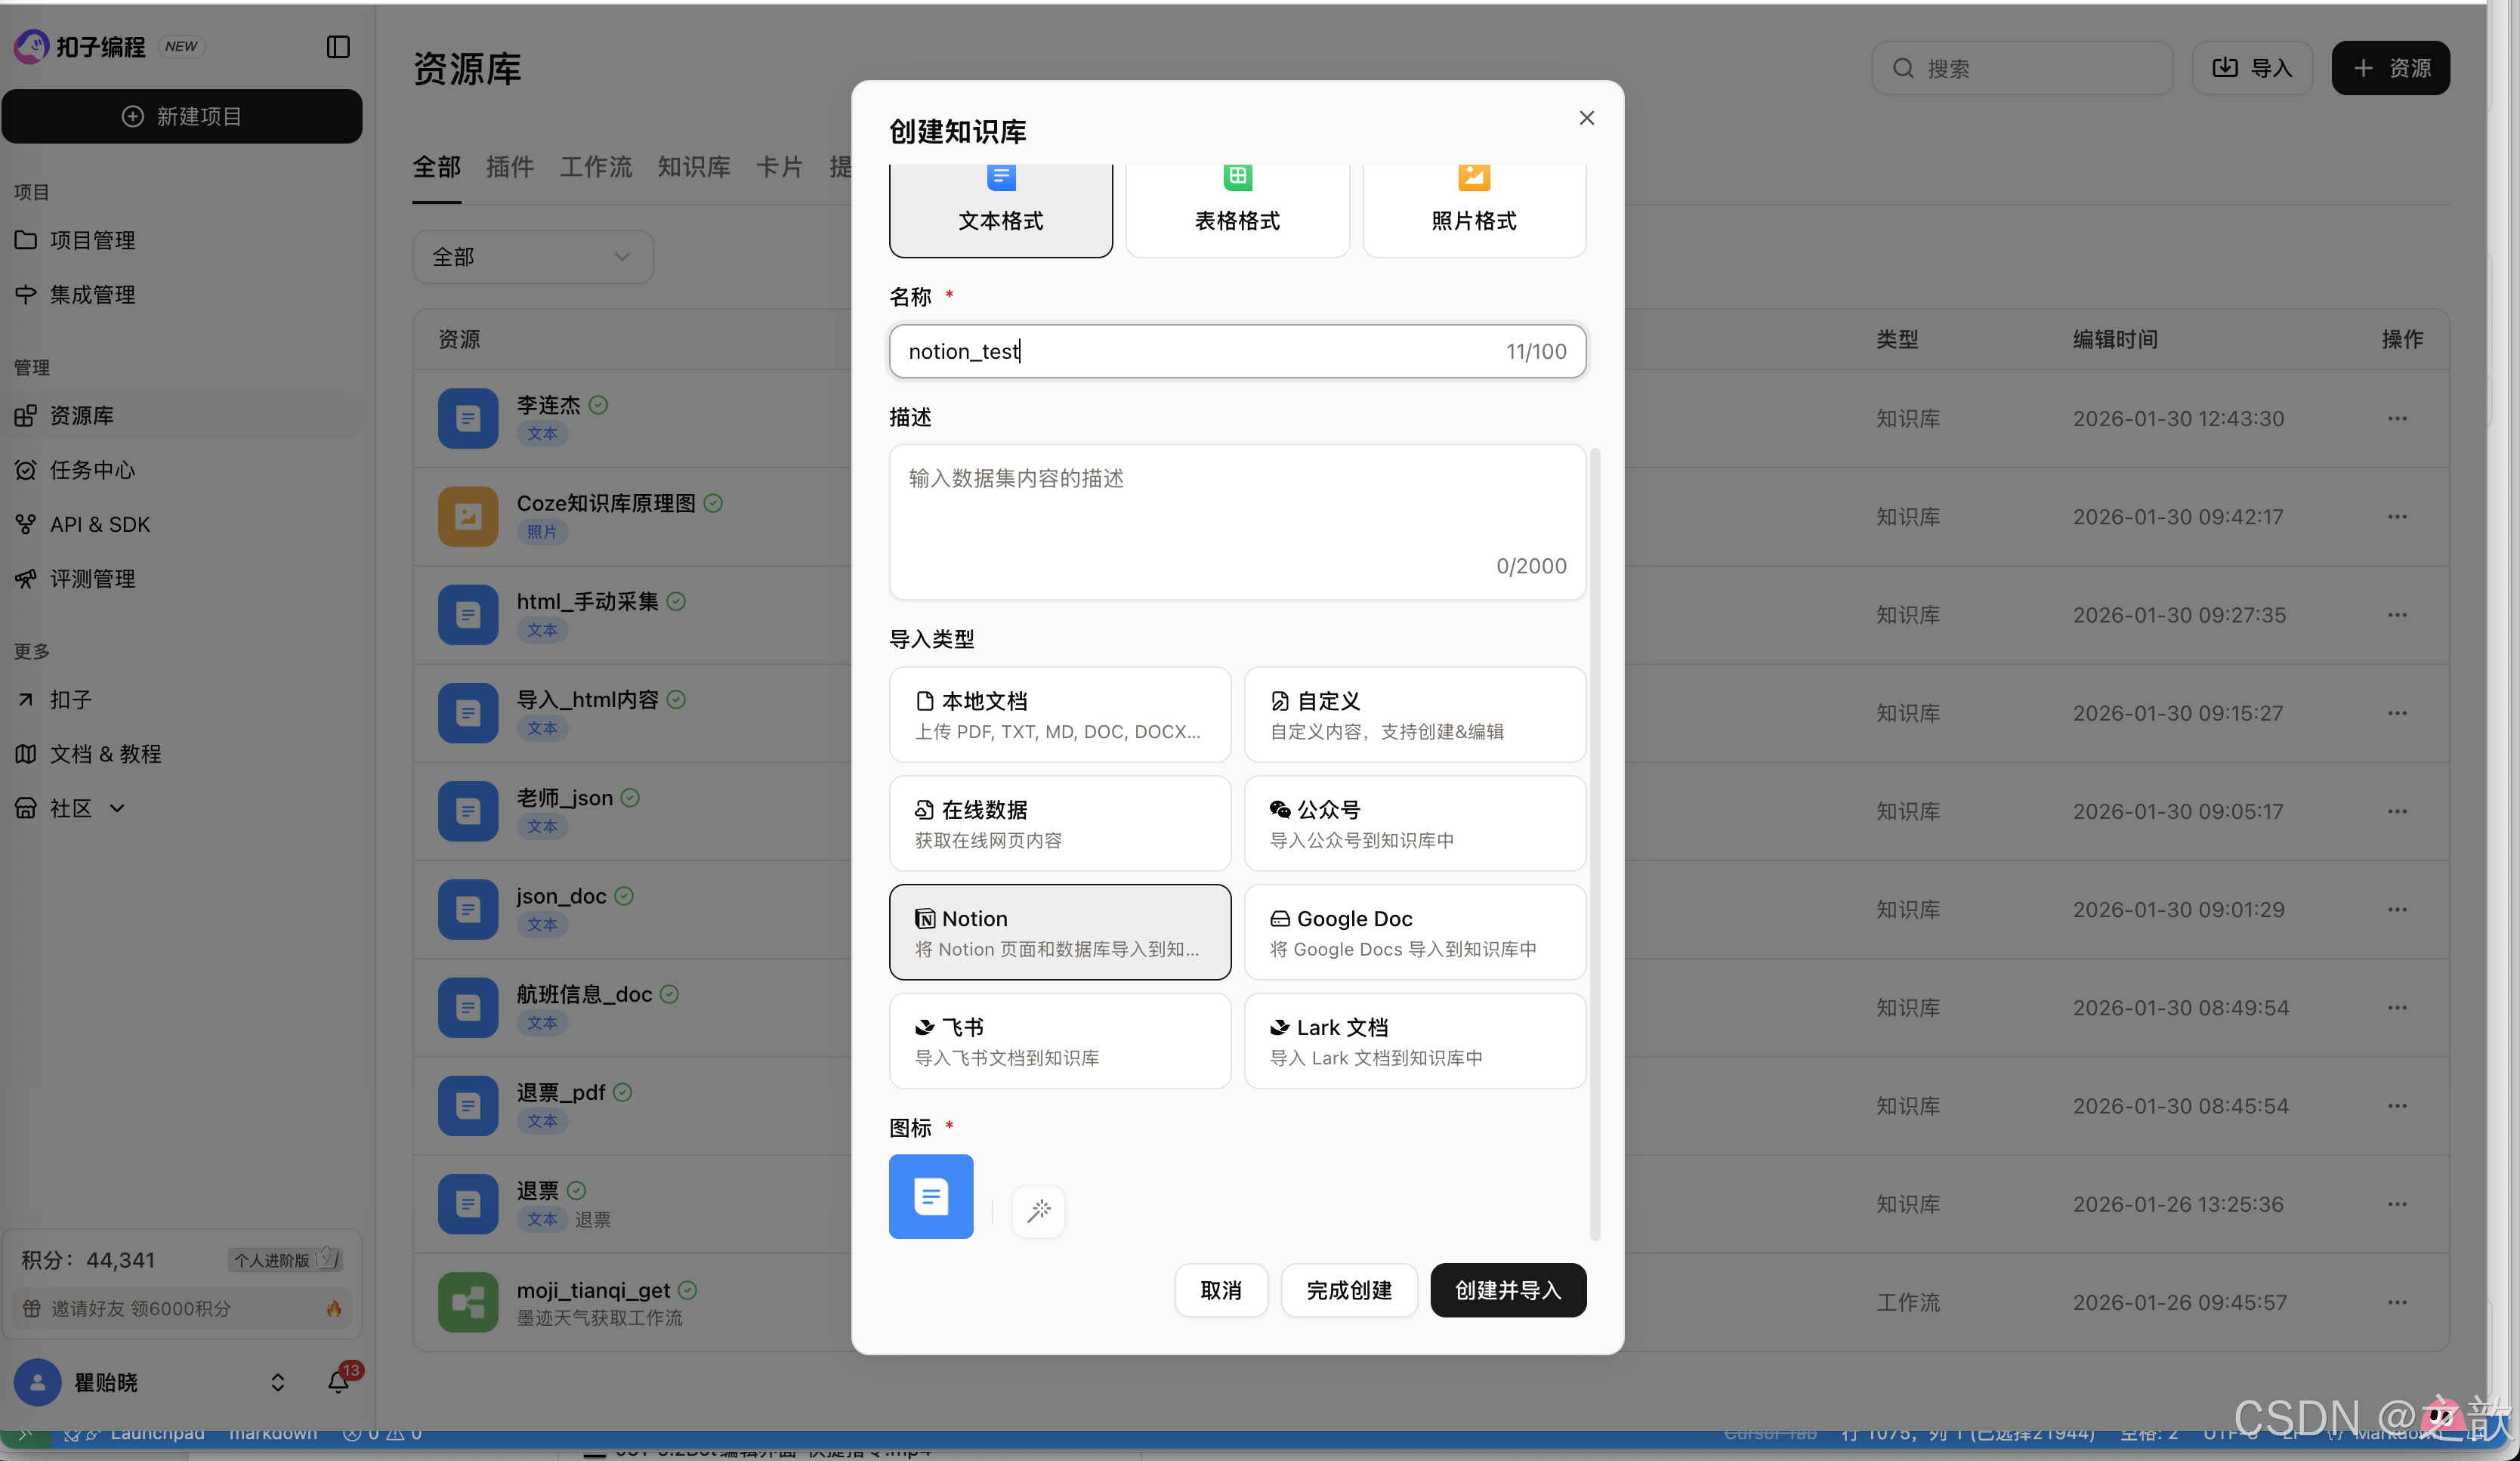Open the 全部 resource filter dropdown

tap(532, 257)
